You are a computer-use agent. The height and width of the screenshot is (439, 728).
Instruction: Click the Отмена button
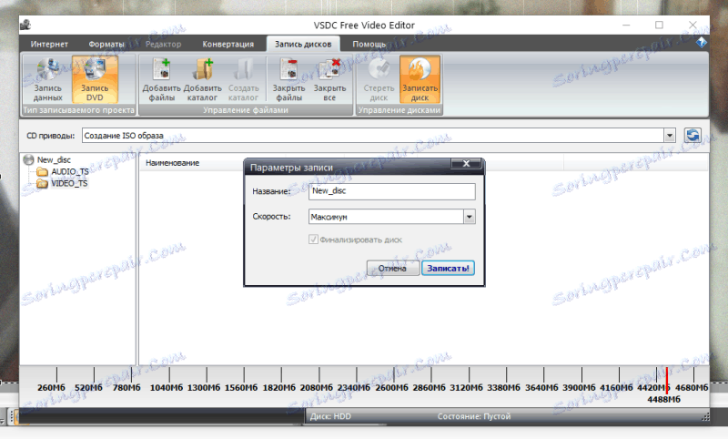tap(392, 268)
